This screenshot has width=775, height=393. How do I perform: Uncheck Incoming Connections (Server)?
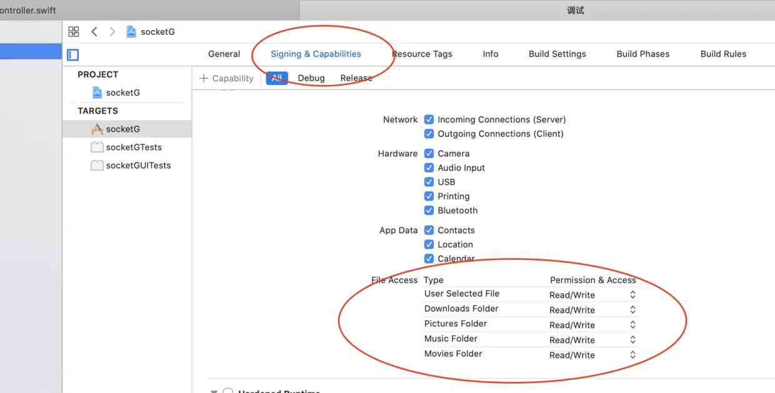[429, 119]
